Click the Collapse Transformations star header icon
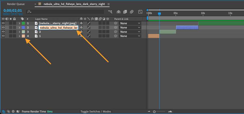 coord(85,19)
